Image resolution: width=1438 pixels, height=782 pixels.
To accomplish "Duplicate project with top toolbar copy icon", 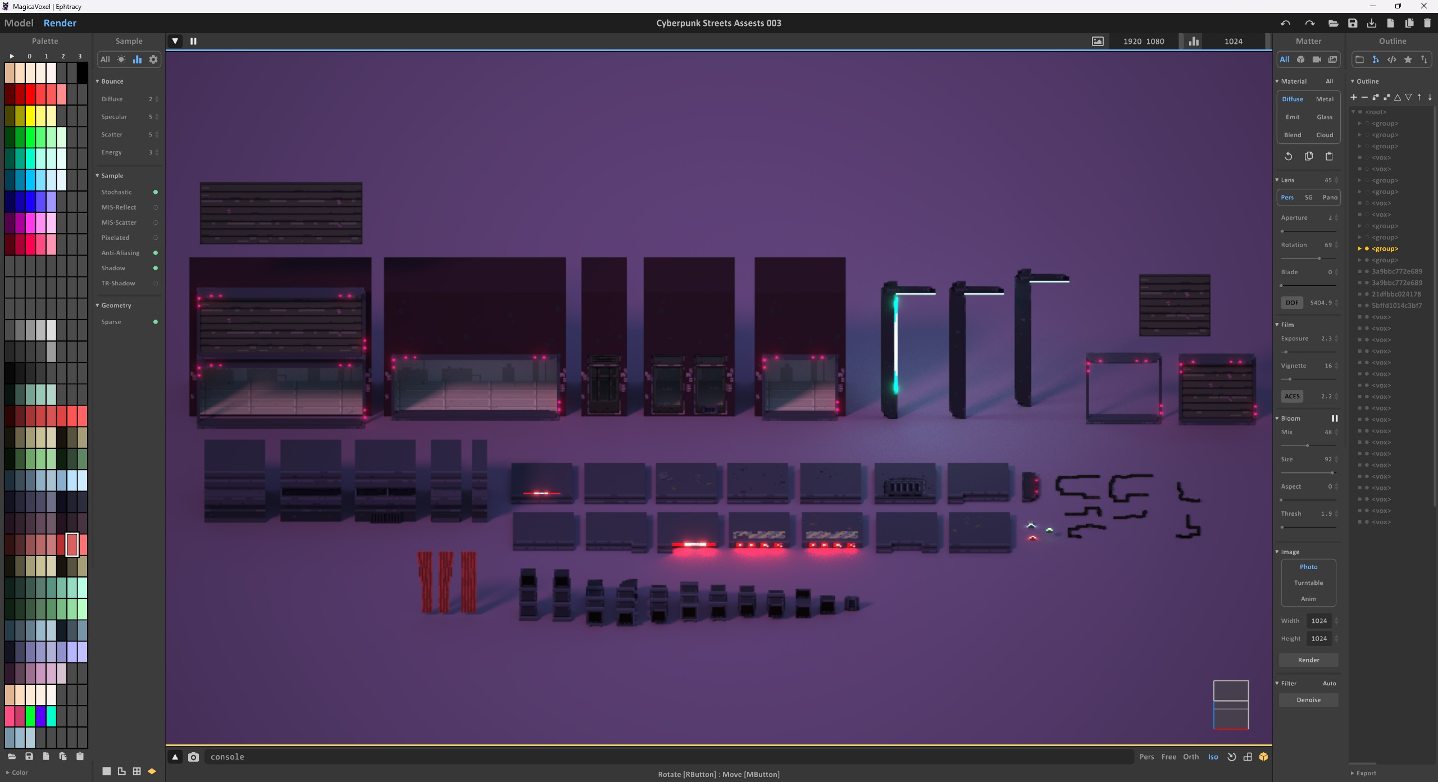I will click(x=1409, y=23).
